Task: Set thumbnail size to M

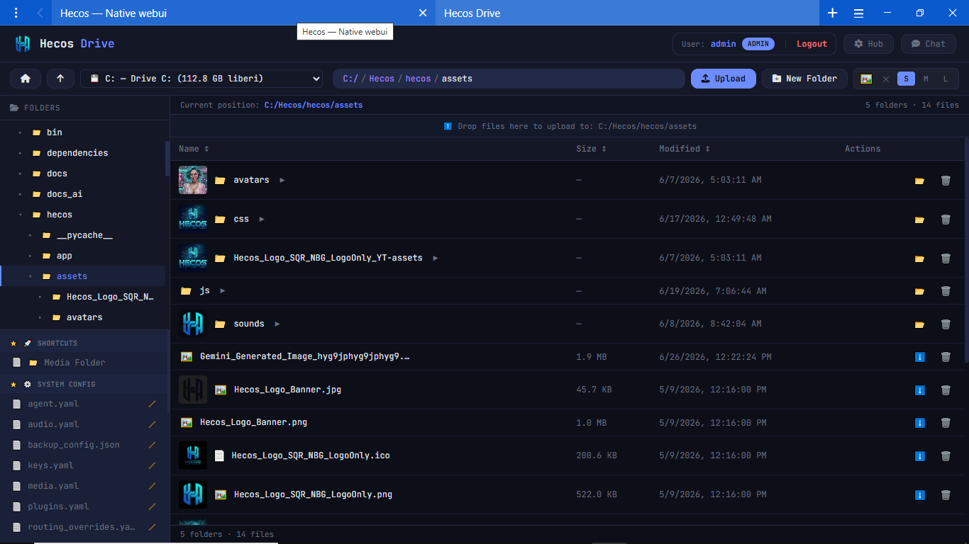Action: coord(926,79)
